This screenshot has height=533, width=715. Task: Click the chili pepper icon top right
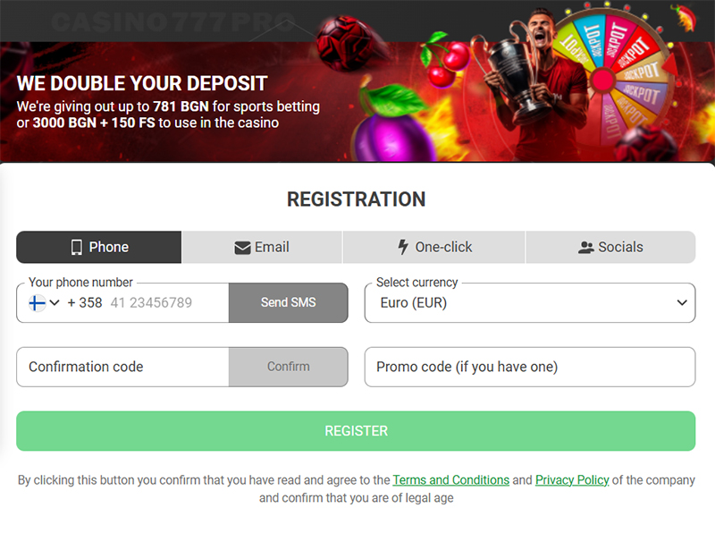pyautogui.click(x=683, y=16)
